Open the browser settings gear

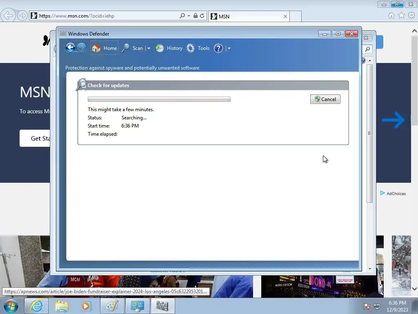coord(411,16)
